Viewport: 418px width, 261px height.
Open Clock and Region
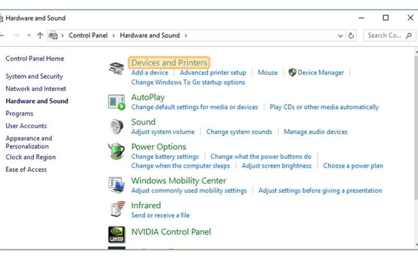pyautogui.click(x=31, y=157)
